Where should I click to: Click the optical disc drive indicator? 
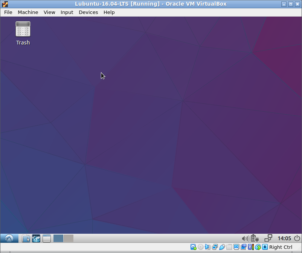pyautogui.click(x=200, y=247)
